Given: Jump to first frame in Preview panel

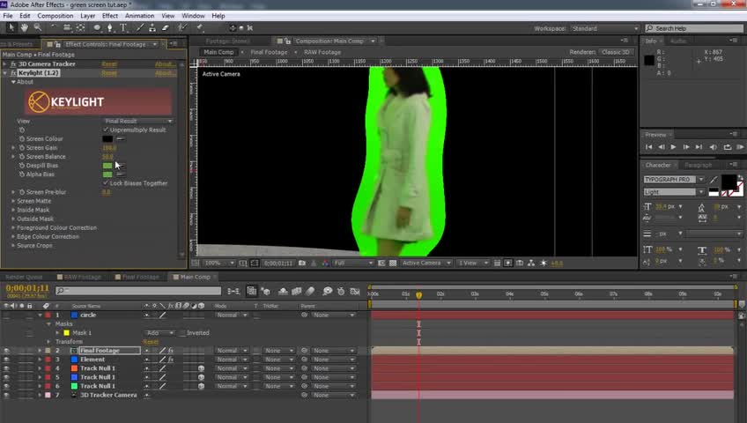Looking at the screenshot, I should pyautogui.click(x=649, y=147).
